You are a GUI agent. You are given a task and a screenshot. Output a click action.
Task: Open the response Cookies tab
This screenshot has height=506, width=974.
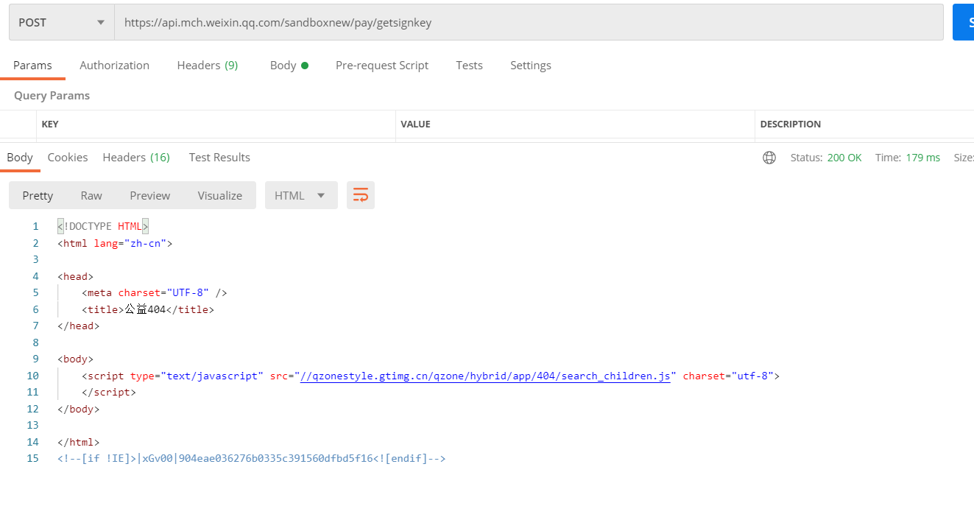pos(68,158)
